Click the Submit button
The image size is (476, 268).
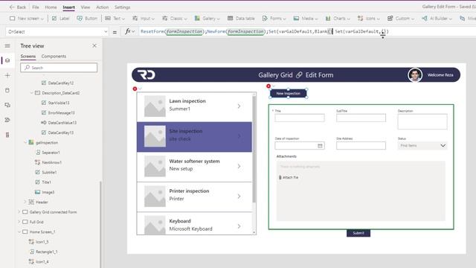click(x=358, y=233)
